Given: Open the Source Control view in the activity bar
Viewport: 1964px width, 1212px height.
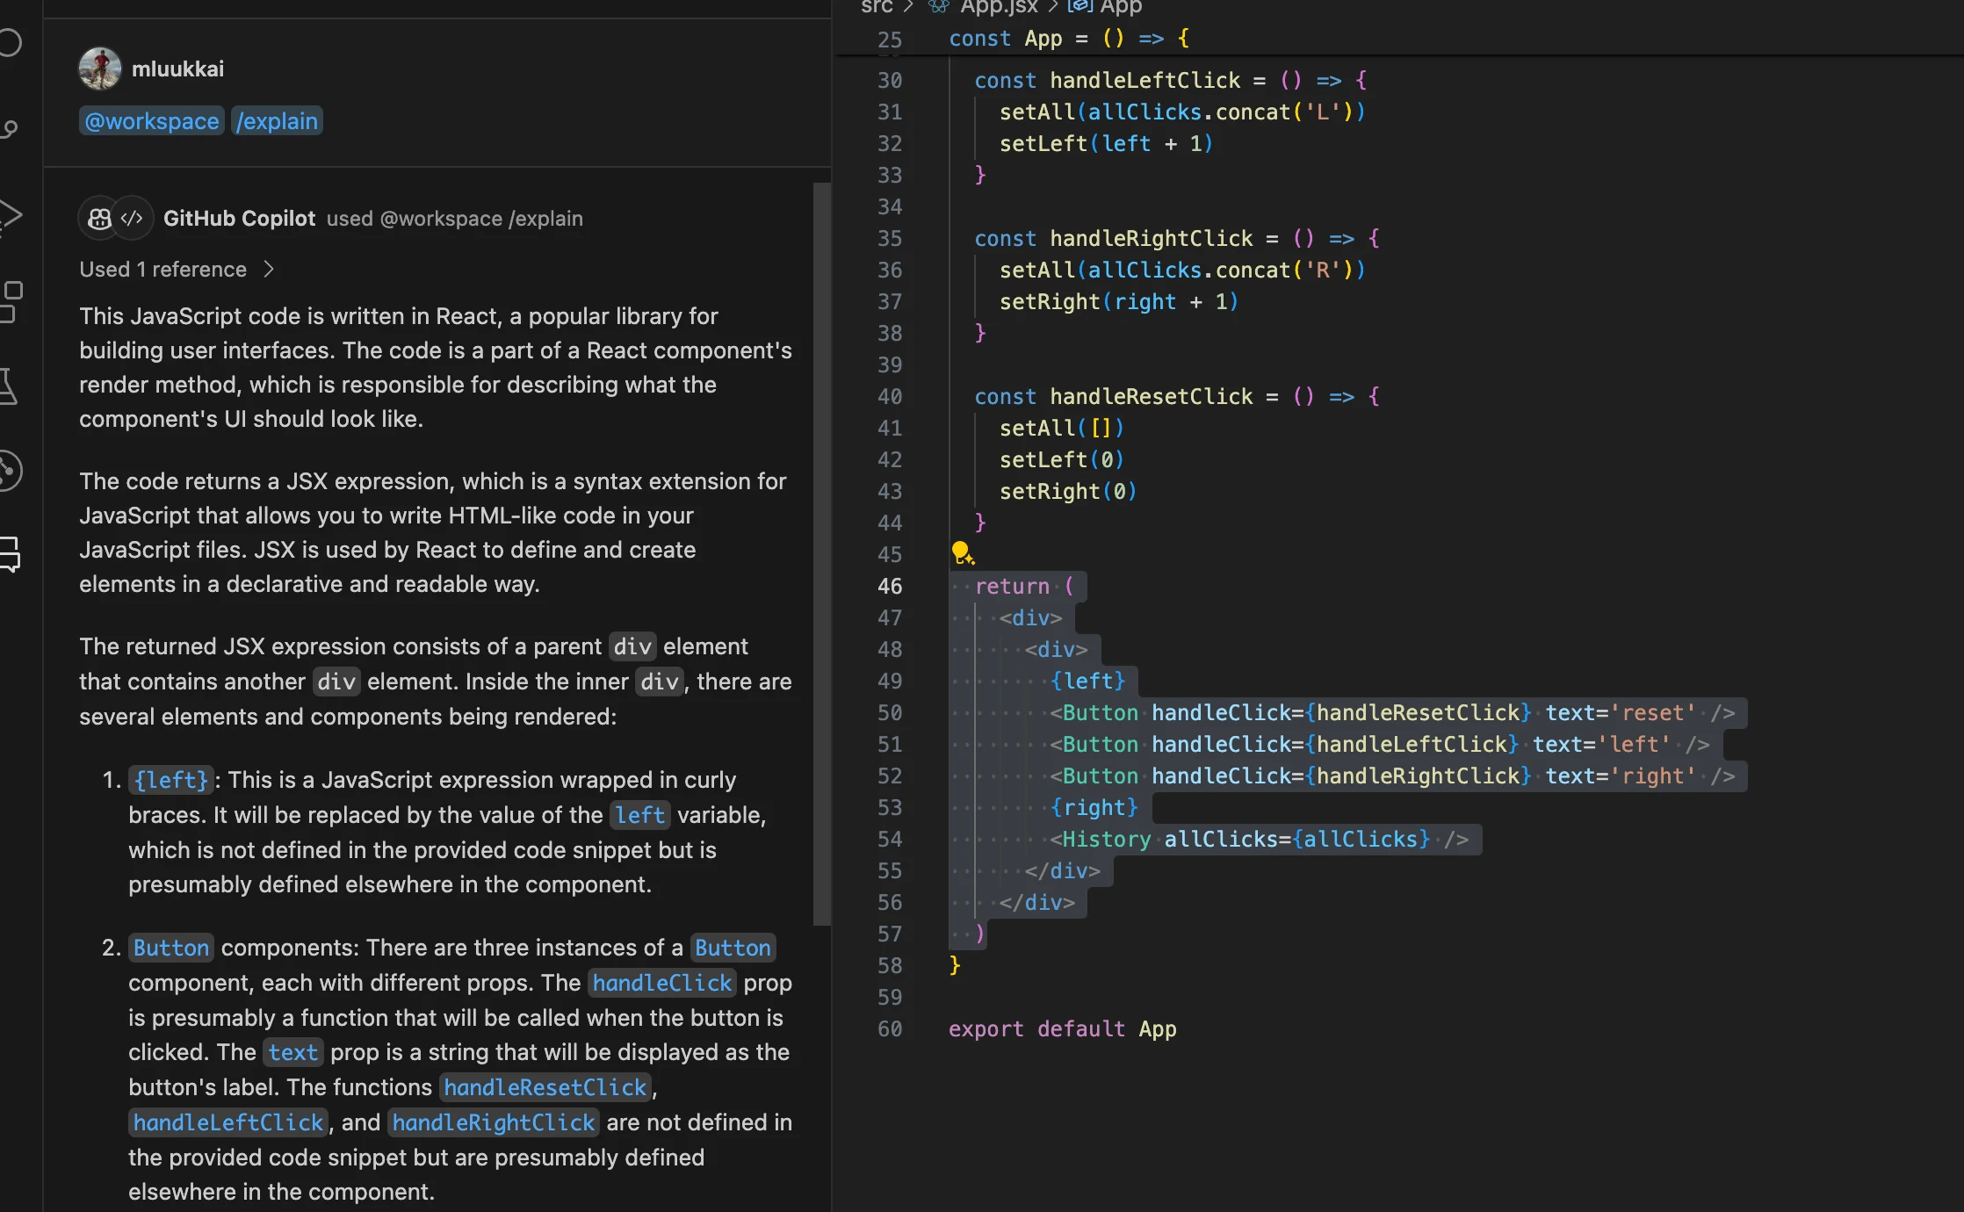Looking at the screenshot, I should tap(9, 129).
